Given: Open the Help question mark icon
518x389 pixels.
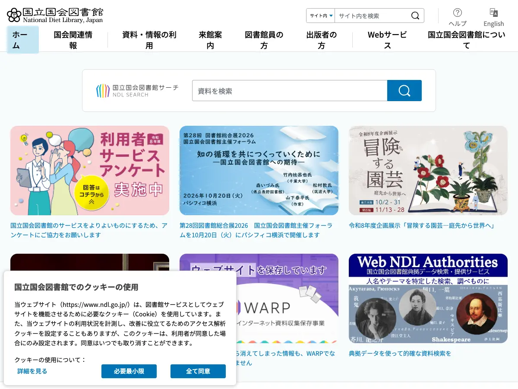Looking at the screenshot, I should (x=458, y=13).
